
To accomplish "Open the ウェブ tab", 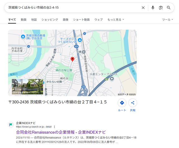I will tap(98, 20).
